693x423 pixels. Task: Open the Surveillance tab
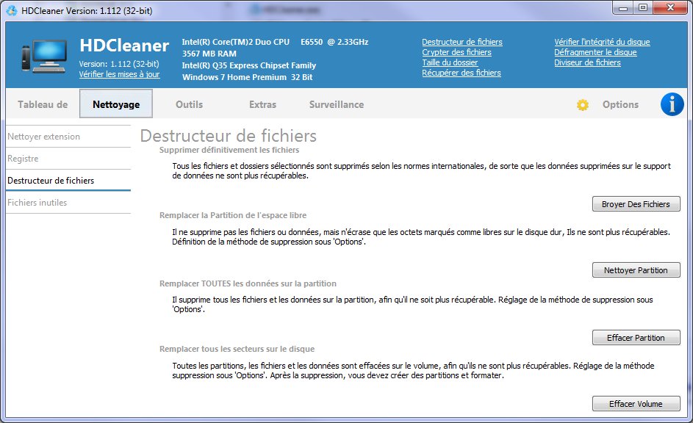[x=337, y=104]
